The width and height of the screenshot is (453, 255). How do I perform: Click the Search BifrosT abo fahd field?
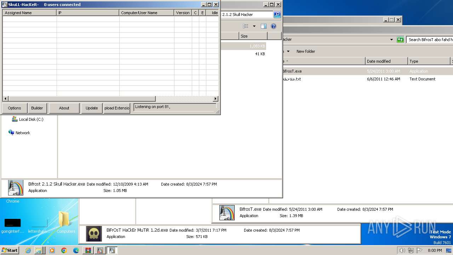[430, 40]
